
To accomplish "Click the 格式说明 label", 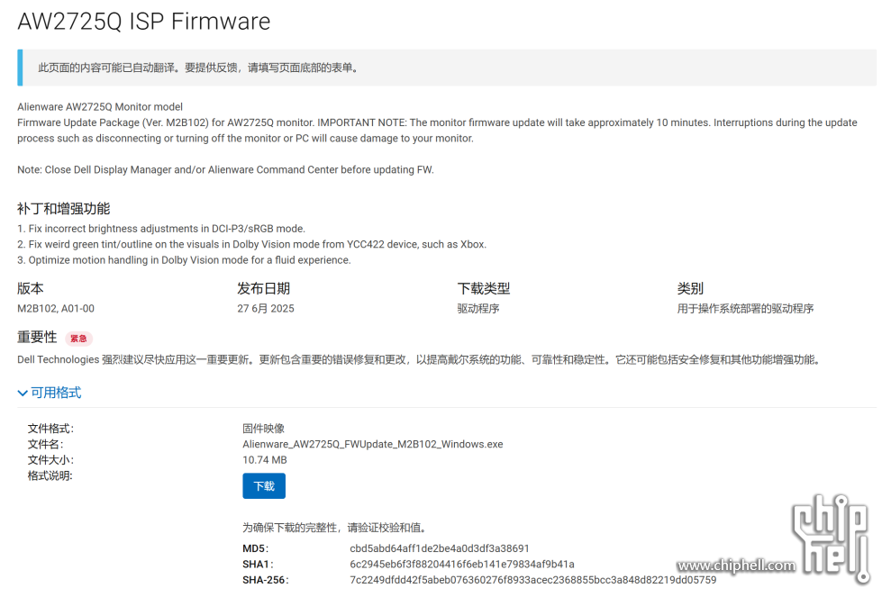I will (50, 475).
